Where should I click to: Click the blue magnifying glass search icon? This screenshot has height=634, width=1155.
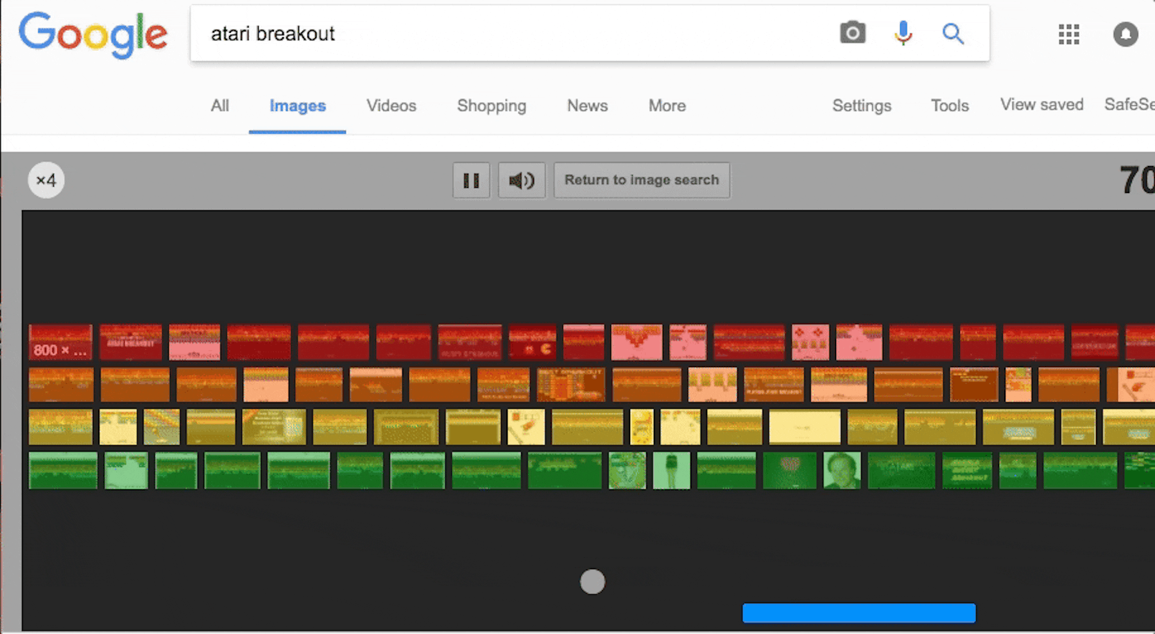coord(953,33)
